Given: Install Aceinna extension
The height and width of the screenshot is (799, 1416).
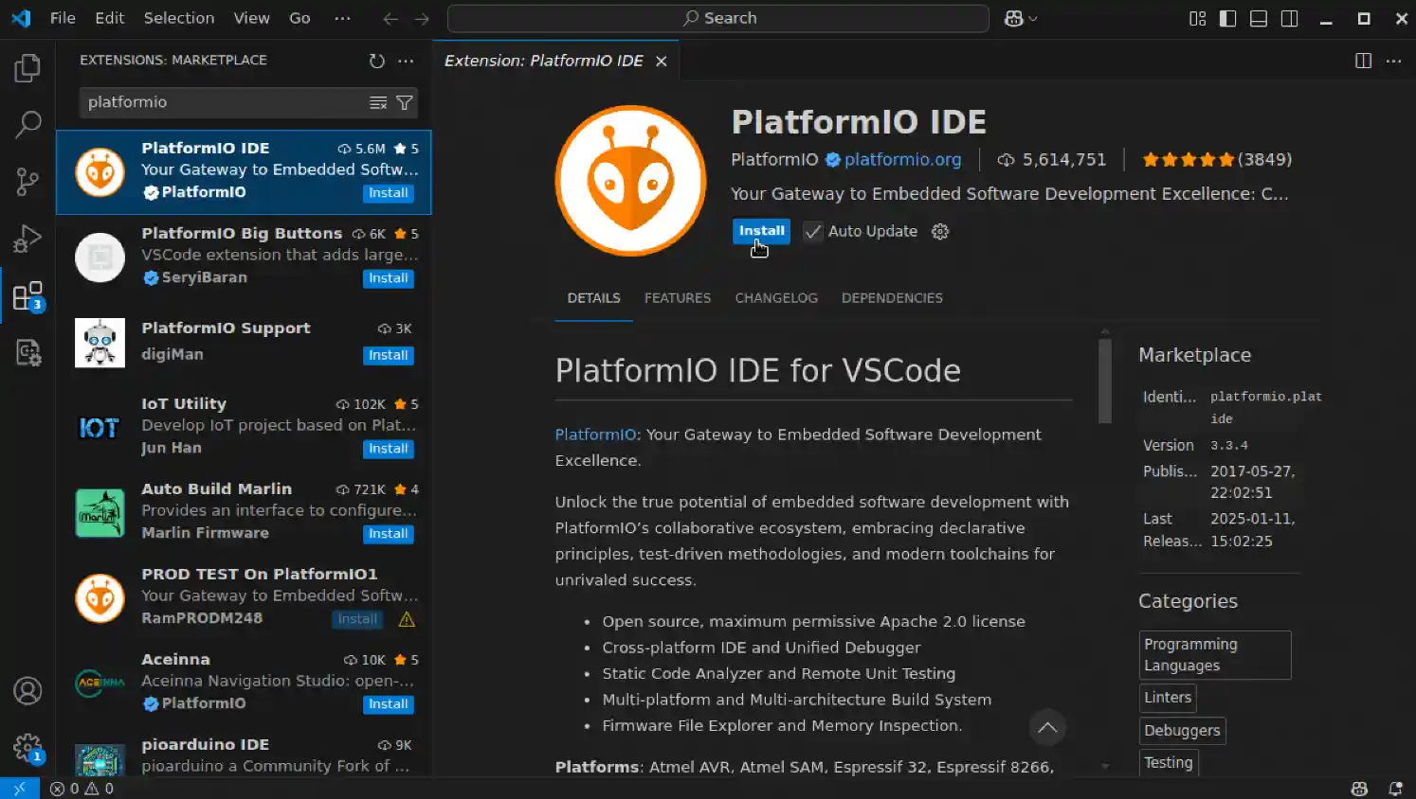Looking at the screenshot, I should tap(389, 704).
